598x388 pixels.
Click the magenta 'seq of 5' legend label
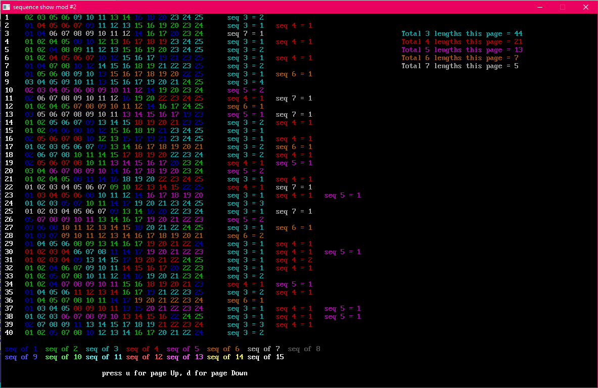(x=182, y=349)
